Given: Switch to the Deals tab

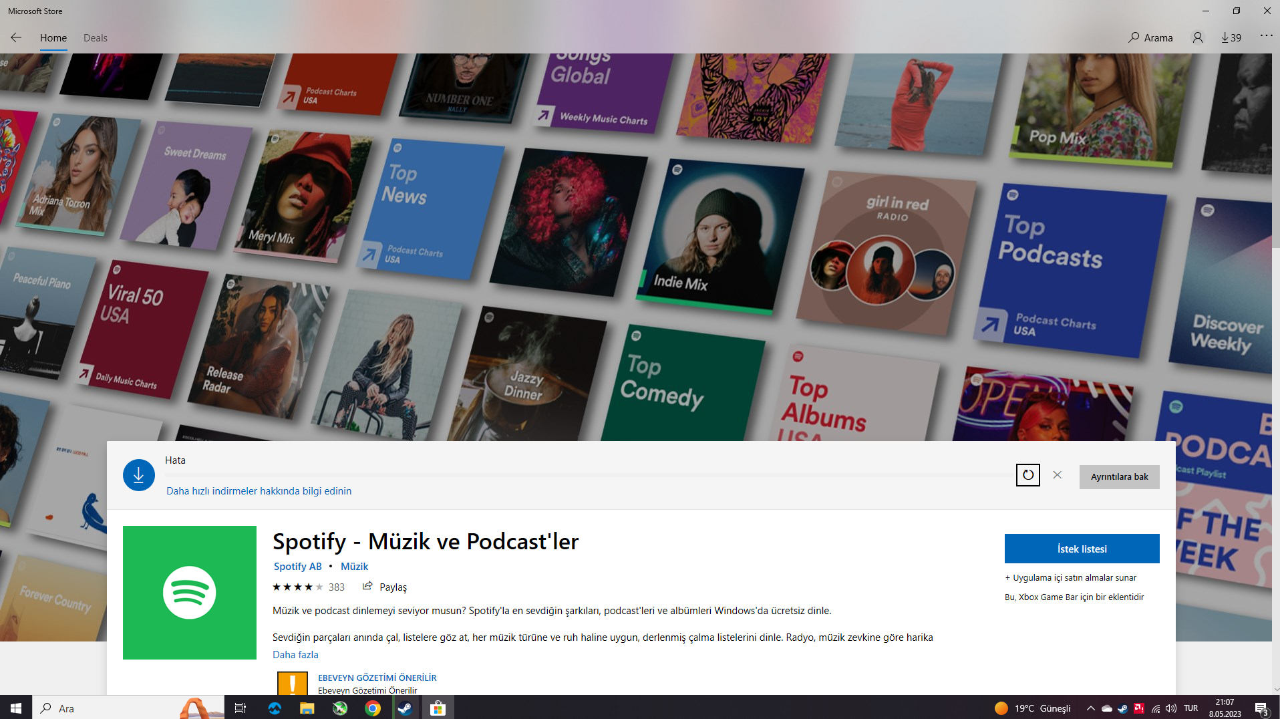Looking at the screenshot, I should (96, 38).
